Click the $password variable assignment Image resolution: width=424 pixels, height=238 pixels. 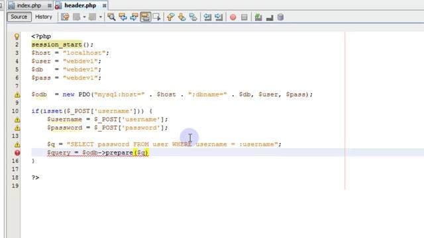click(64, 128)
